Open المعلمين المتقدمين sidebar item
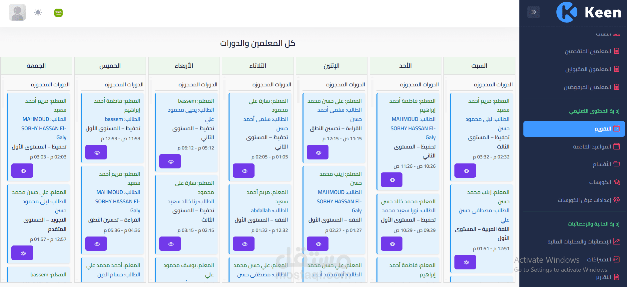Viewport: 627px width, 287px height. click(588, 51)
